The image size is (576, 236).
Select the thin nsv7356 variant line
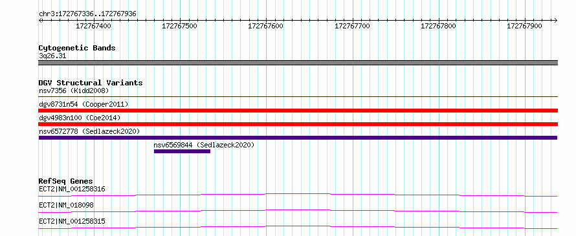298,96
